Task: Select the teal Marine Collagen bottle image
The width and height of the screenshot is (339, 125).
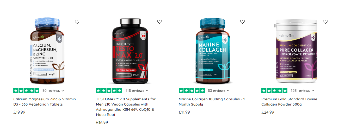Action: coord(212,51)
